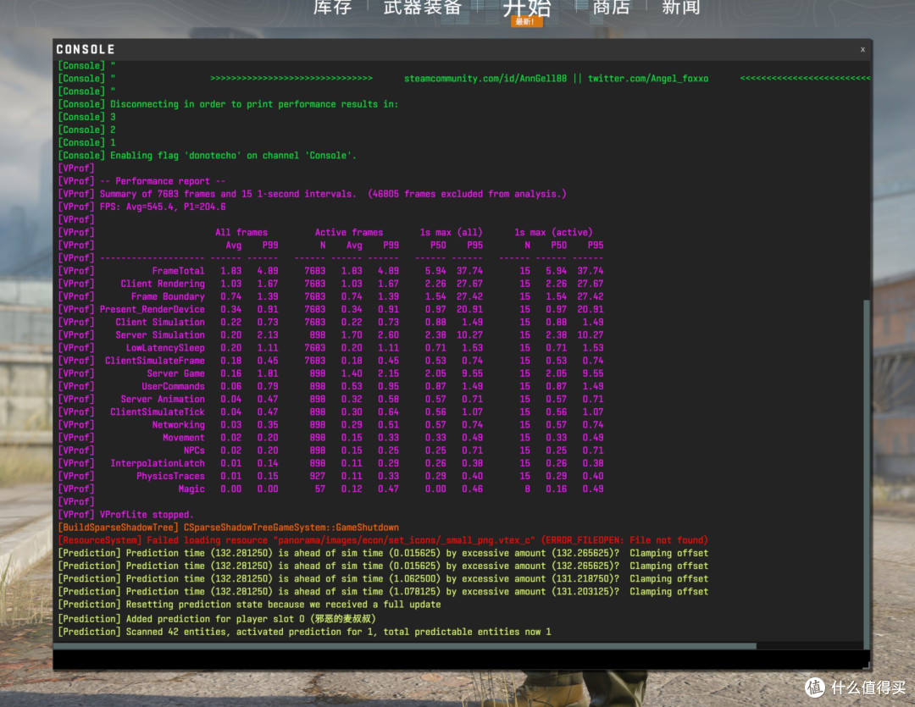Screen dimensions: 915x707
Task: Click the InterpolationLatch row label
Action: 158,464
